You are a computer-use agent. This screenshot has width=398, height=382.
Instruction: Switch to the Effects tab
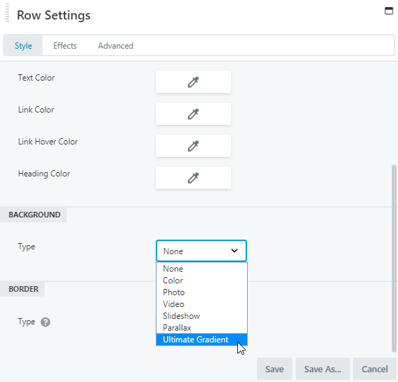(x=65, y=46)
